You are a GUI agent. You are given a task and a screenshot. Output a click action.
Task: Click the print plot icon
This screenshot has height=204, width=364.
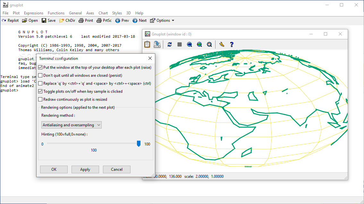click(157, 44)
